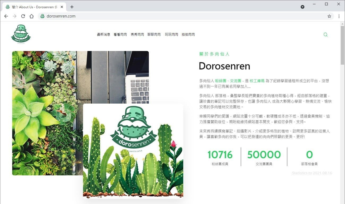
Task: Select the About Us Dorosenren tab
Action: 34,7
